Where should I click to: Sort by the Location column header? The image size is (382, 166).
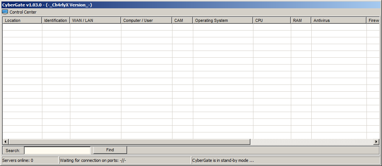22,20
